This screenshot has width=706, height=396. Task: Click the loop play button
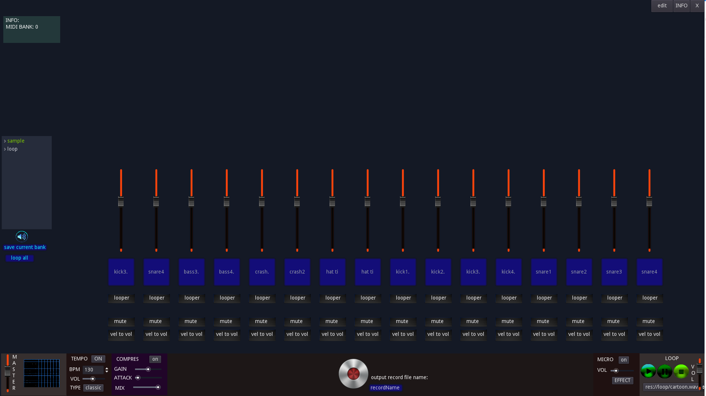(648, 371)
